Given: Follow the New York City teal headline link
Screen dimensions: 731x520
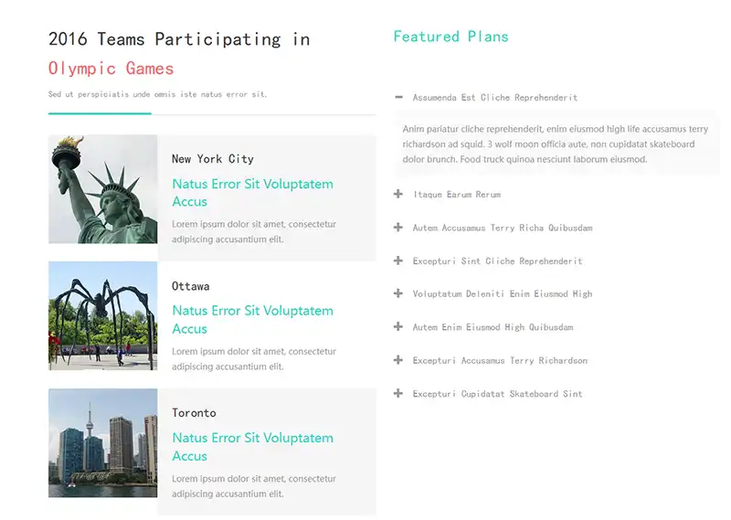Looking at the screenshot, I should tap(252, 193).
